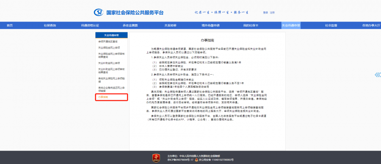Click the platform title 国家社会保险公共服务平台
381x164 pixels.
tap(135, 12)
